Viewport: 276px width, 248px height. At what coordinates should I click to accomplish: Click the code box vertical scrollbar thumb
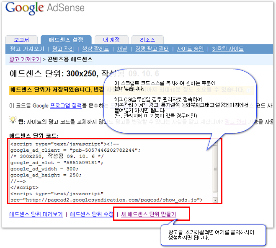point(215,169)
